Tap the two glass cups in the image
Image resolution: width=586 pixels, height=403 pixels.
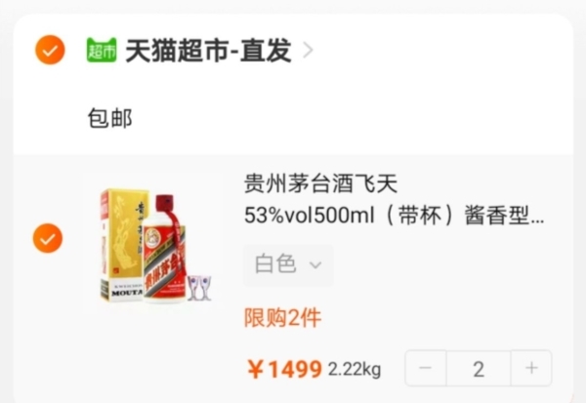pyautogui.click(x=199, y=288)
